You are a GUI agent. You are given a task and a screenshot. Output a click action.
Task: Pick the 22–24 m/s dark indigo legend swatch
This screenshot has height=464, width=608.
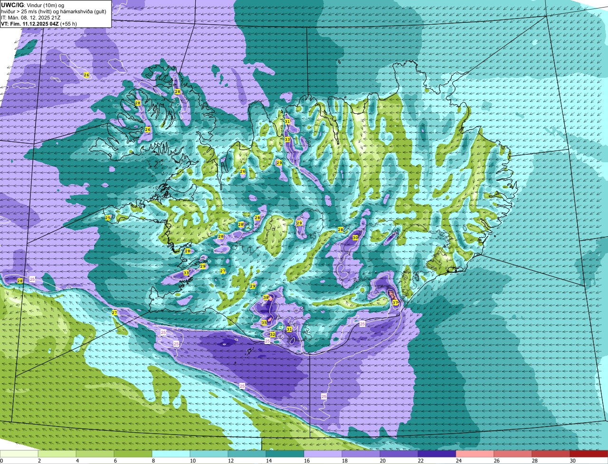[437, 454]
